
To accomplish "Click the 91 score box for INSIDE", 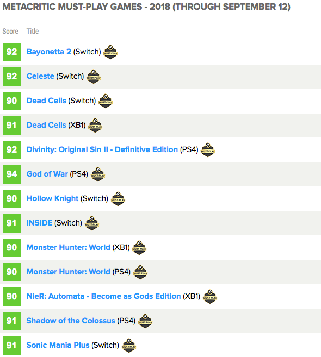I will 12,223.
